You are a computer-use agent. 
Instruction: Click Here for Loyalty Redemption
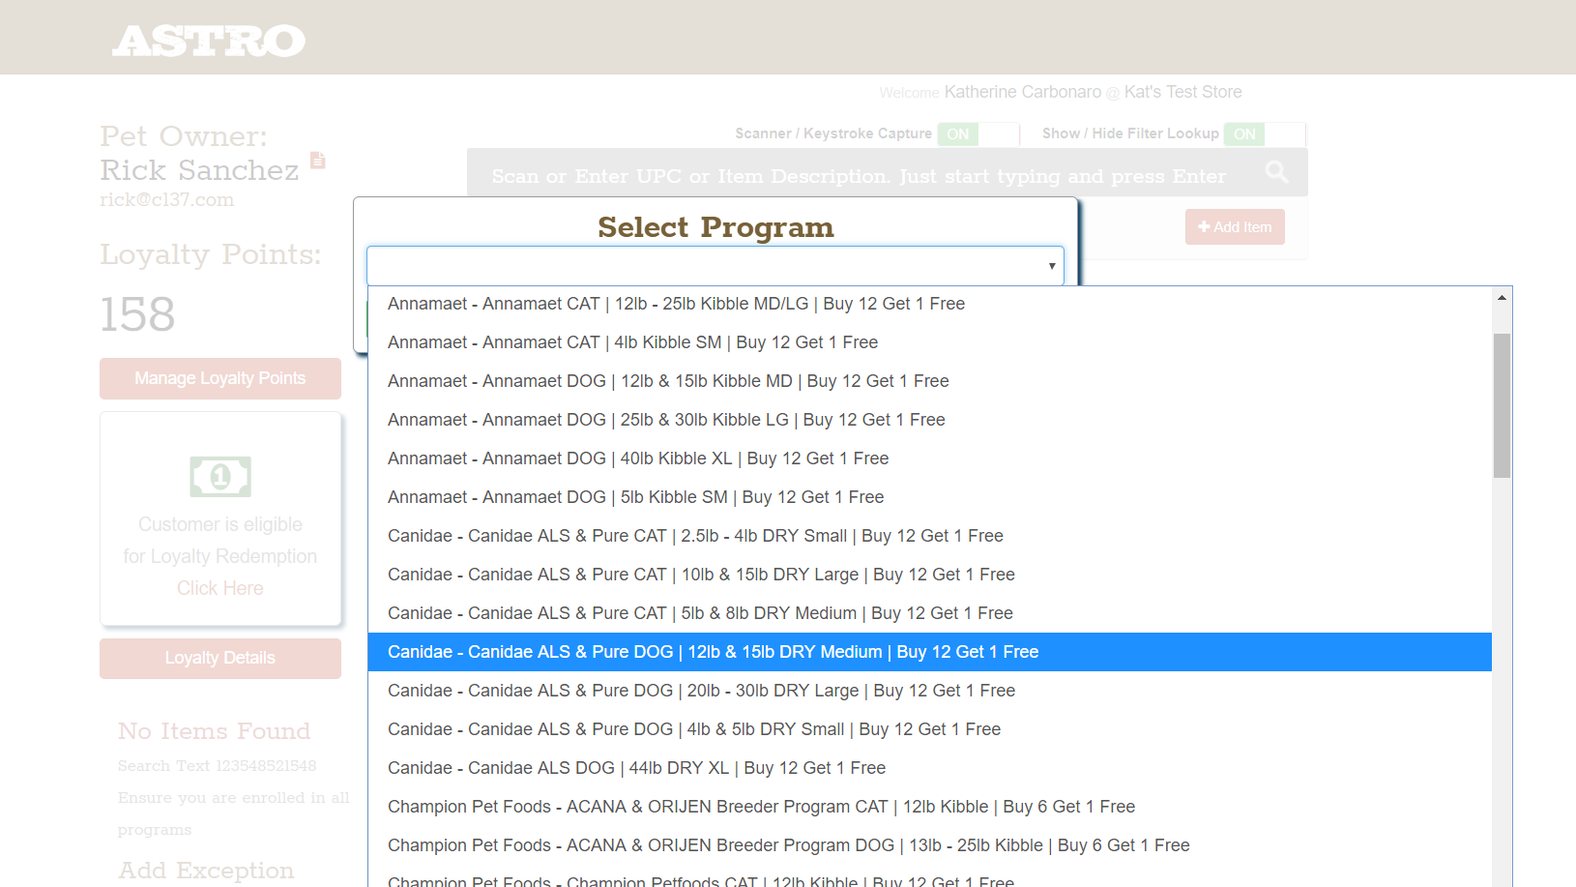pyautogui.click(x=220, y=588)
